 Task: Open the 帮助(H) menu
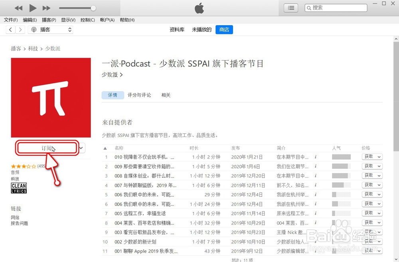click(x=127, y=20)
